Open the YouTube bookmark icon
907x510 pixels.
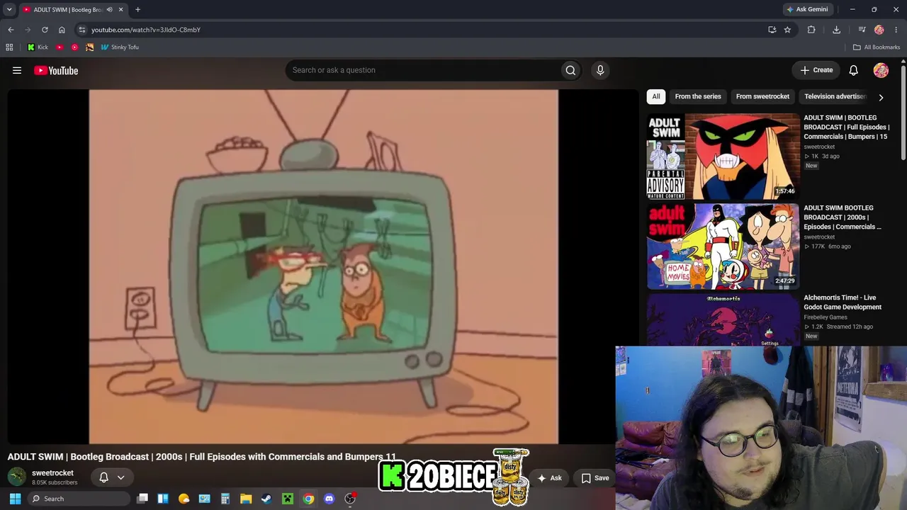point(60,47)
